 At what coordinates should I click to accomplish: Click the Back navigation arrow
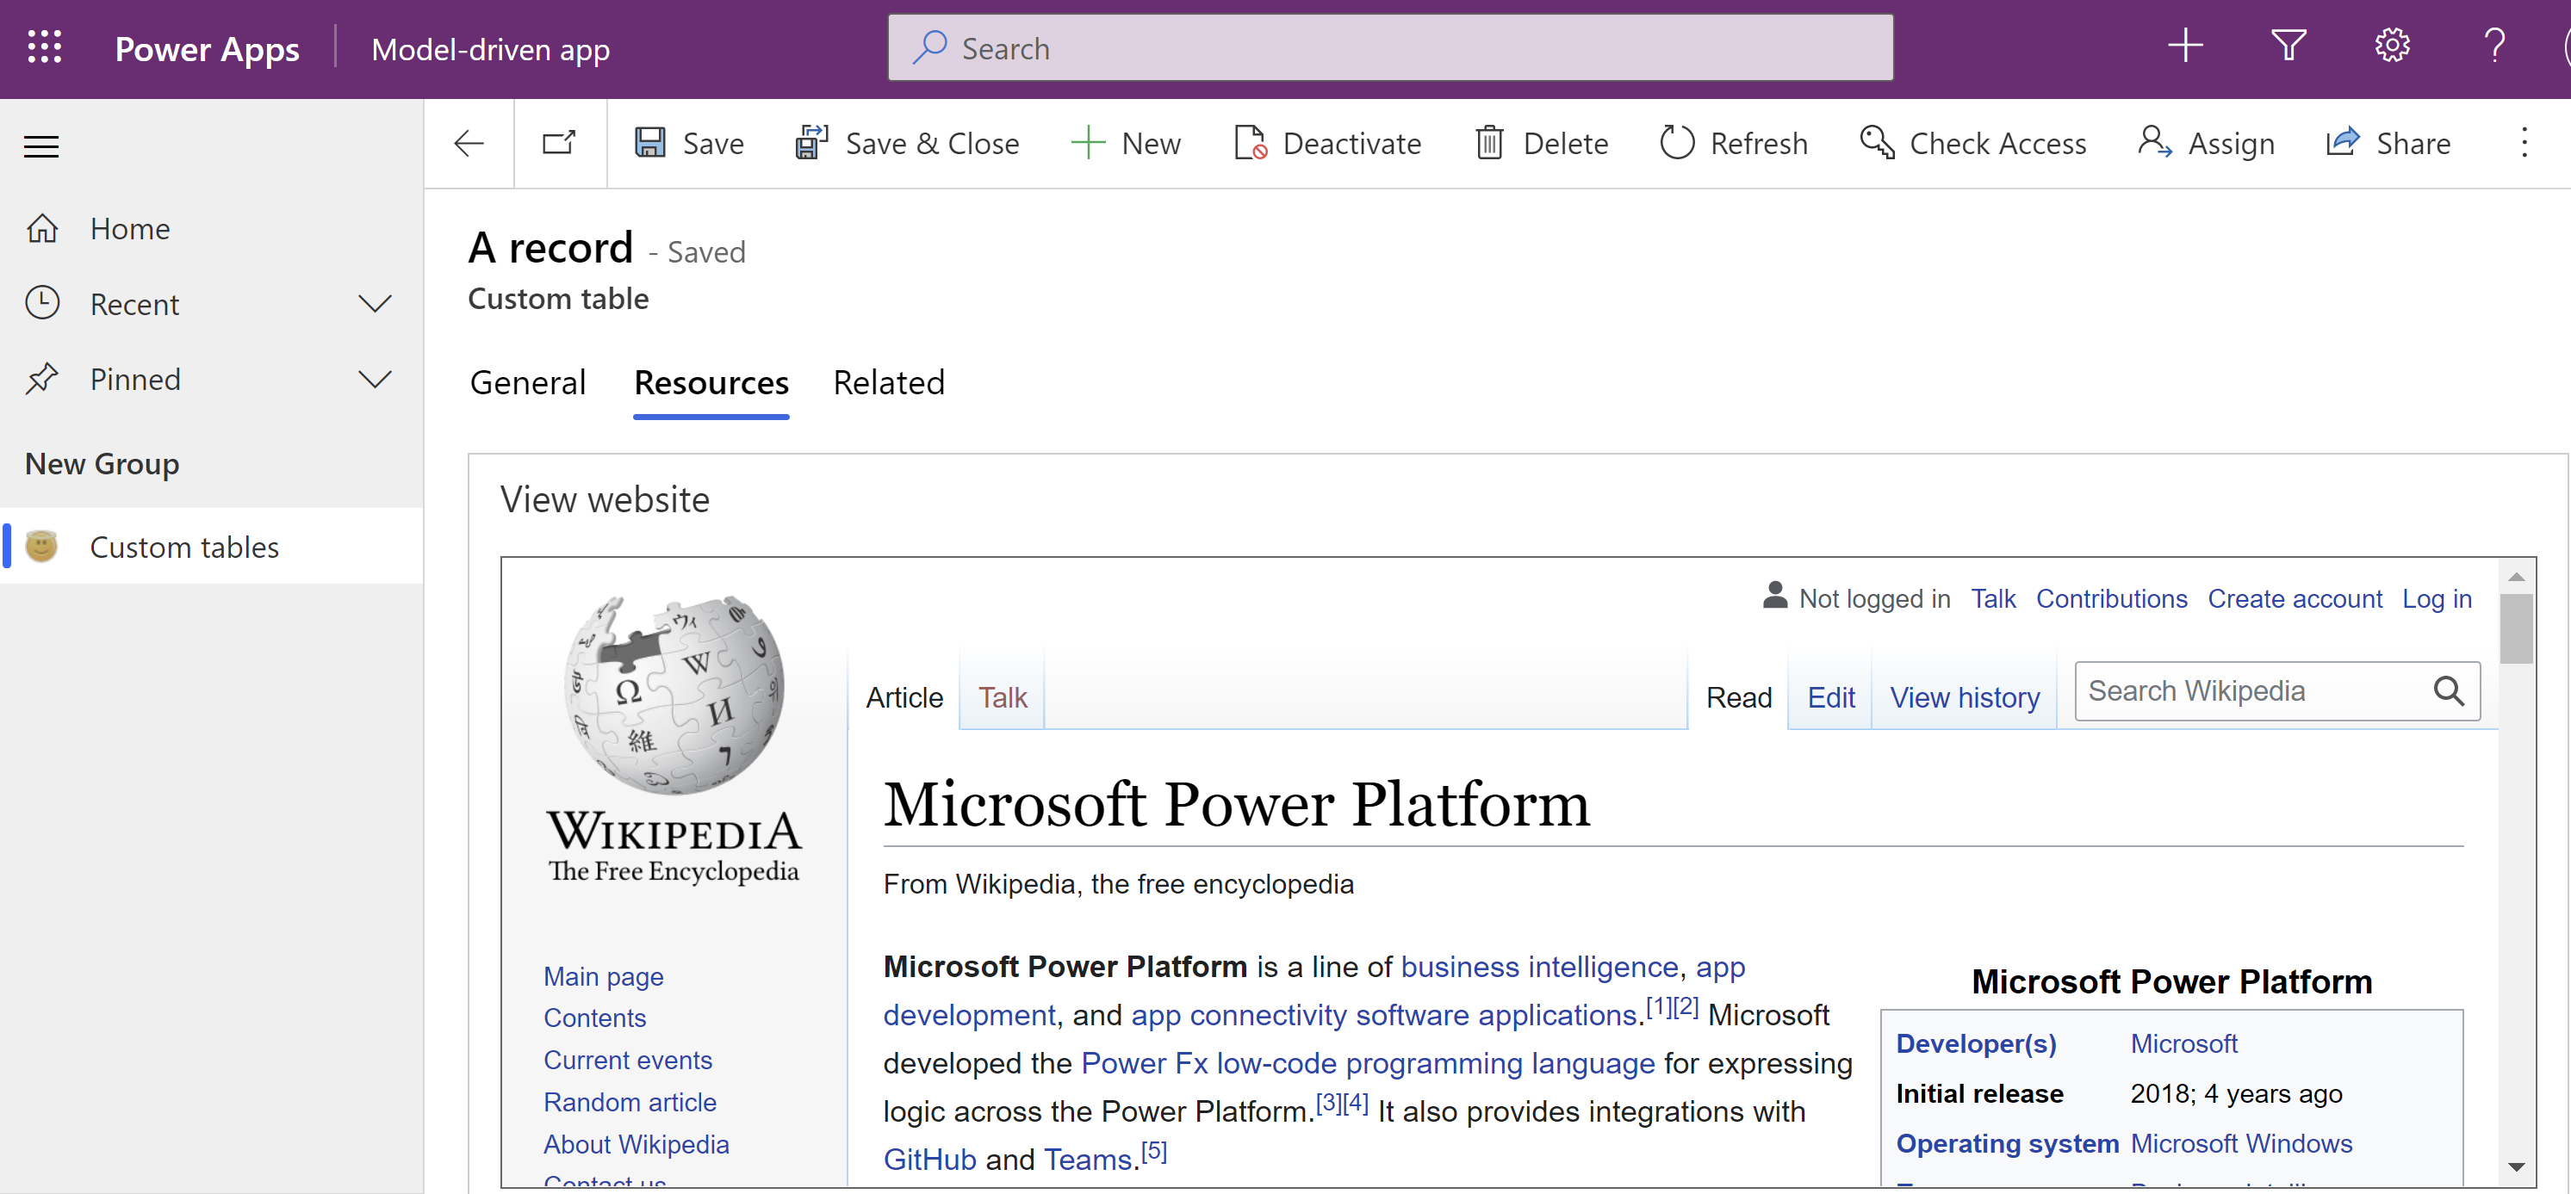(469, 143)
